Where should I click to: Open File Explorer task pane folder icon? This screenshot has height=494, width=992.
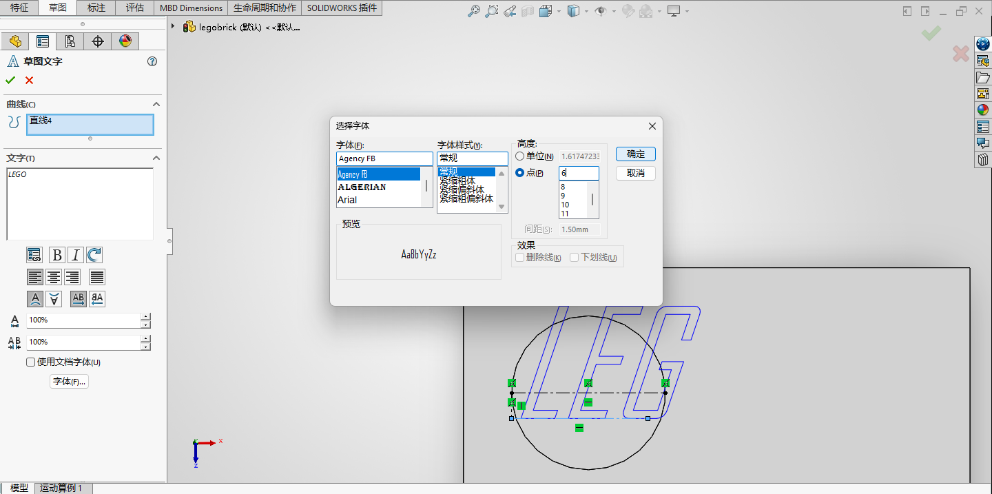point(983,77)
